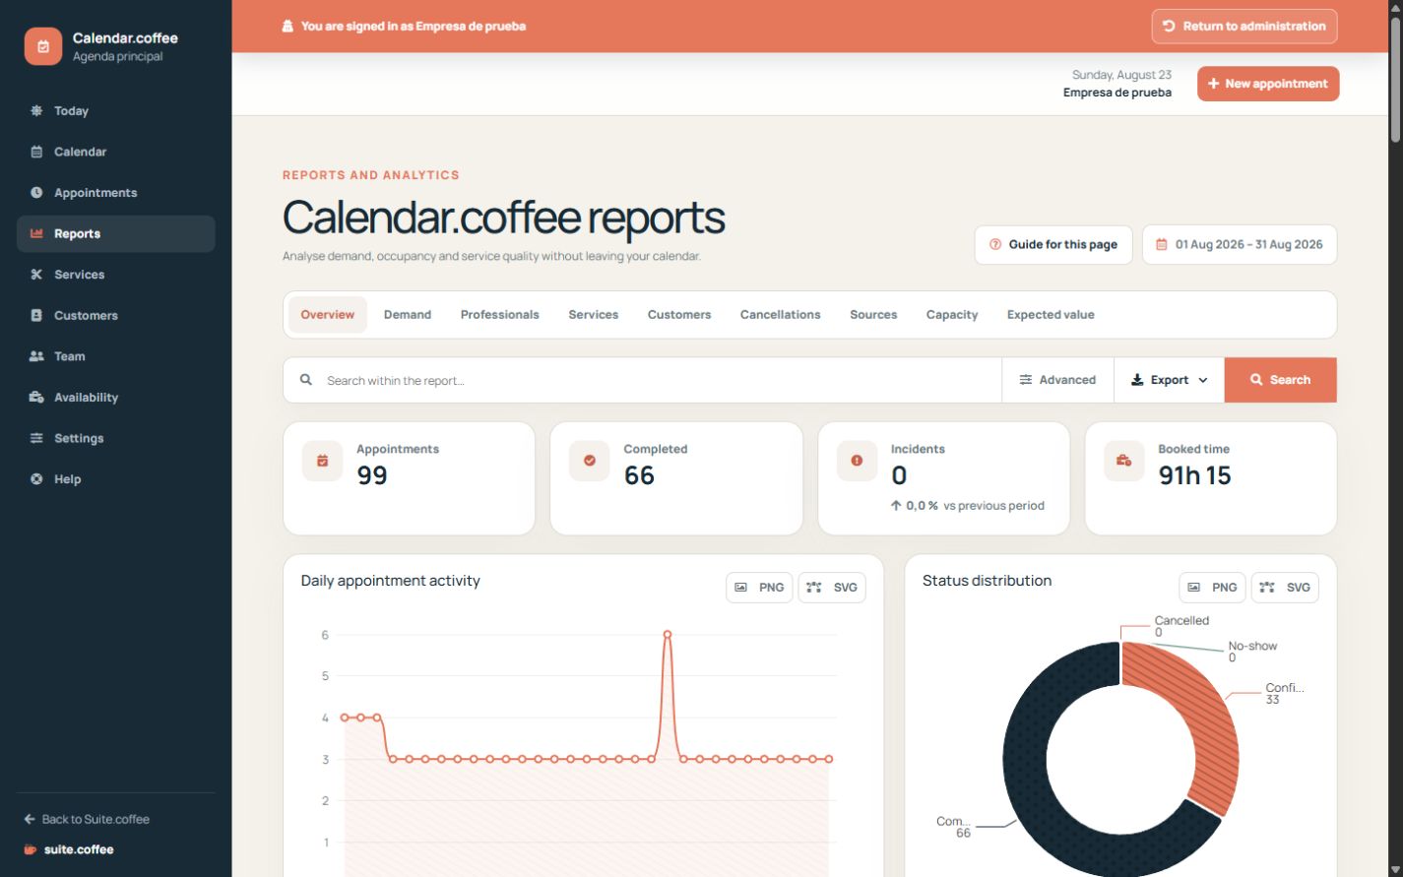The width and height of the screenshot is (1403, 877).
Task: Click the suite.coffee logo at the bottom
Action: (69, 849)
